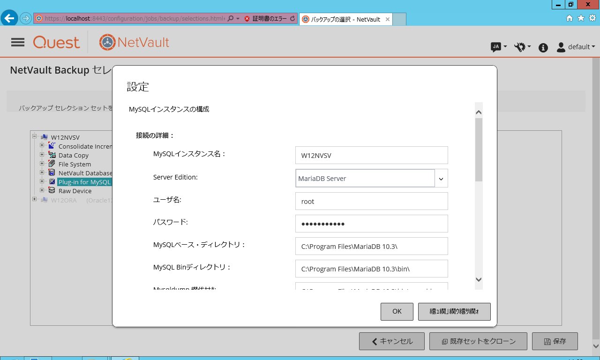Image resolution: width=600 pixels, height=360 pixels.
Task: Open a new browser tab
Action: 399,19
